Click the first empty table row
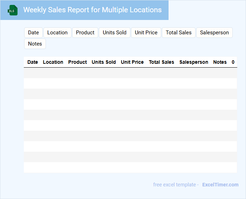 point(130,73)
